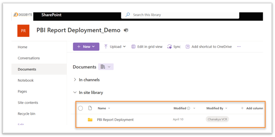
Task: Expand the In channels section
Action: tap(75, 80)
